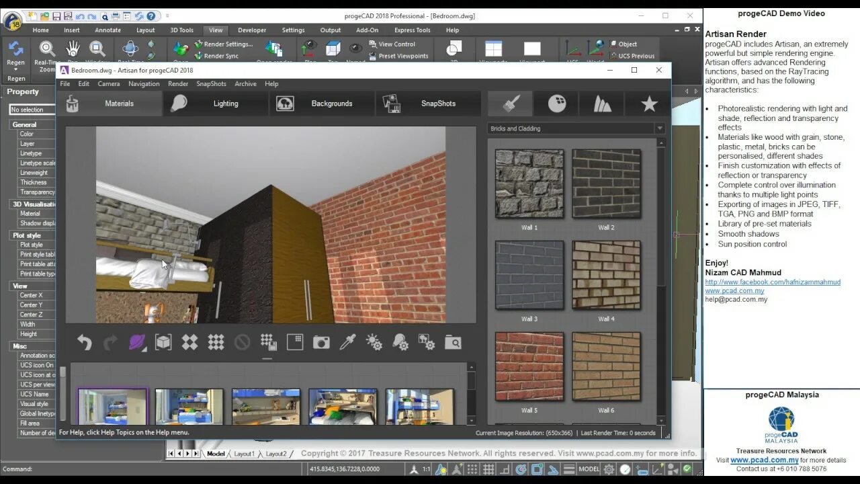Click the Regen icon in progeCAD ribbon
This screenshot has width=860, height=484.
[16, 50]
